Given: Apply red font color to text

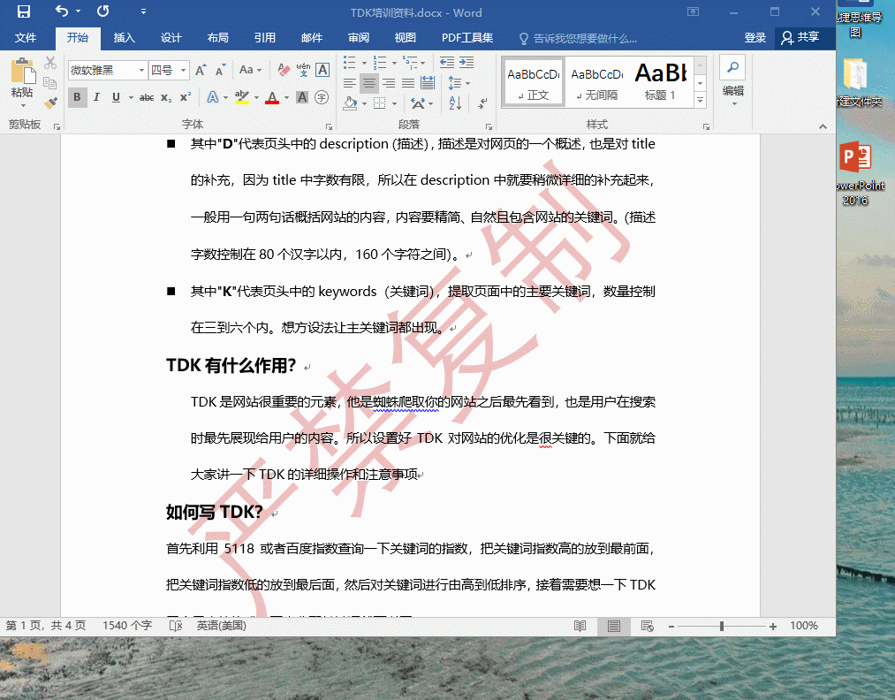Looking at the screenshot, I should tap(272, 95).
